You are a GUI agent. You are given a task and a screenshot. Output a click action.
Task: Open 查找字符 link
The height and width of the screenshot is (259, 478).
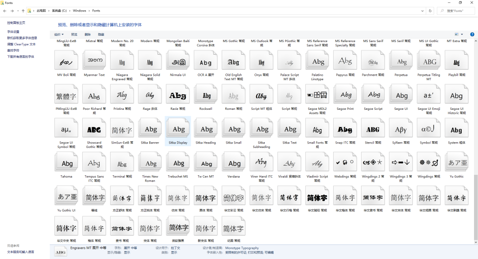point(13,50)
